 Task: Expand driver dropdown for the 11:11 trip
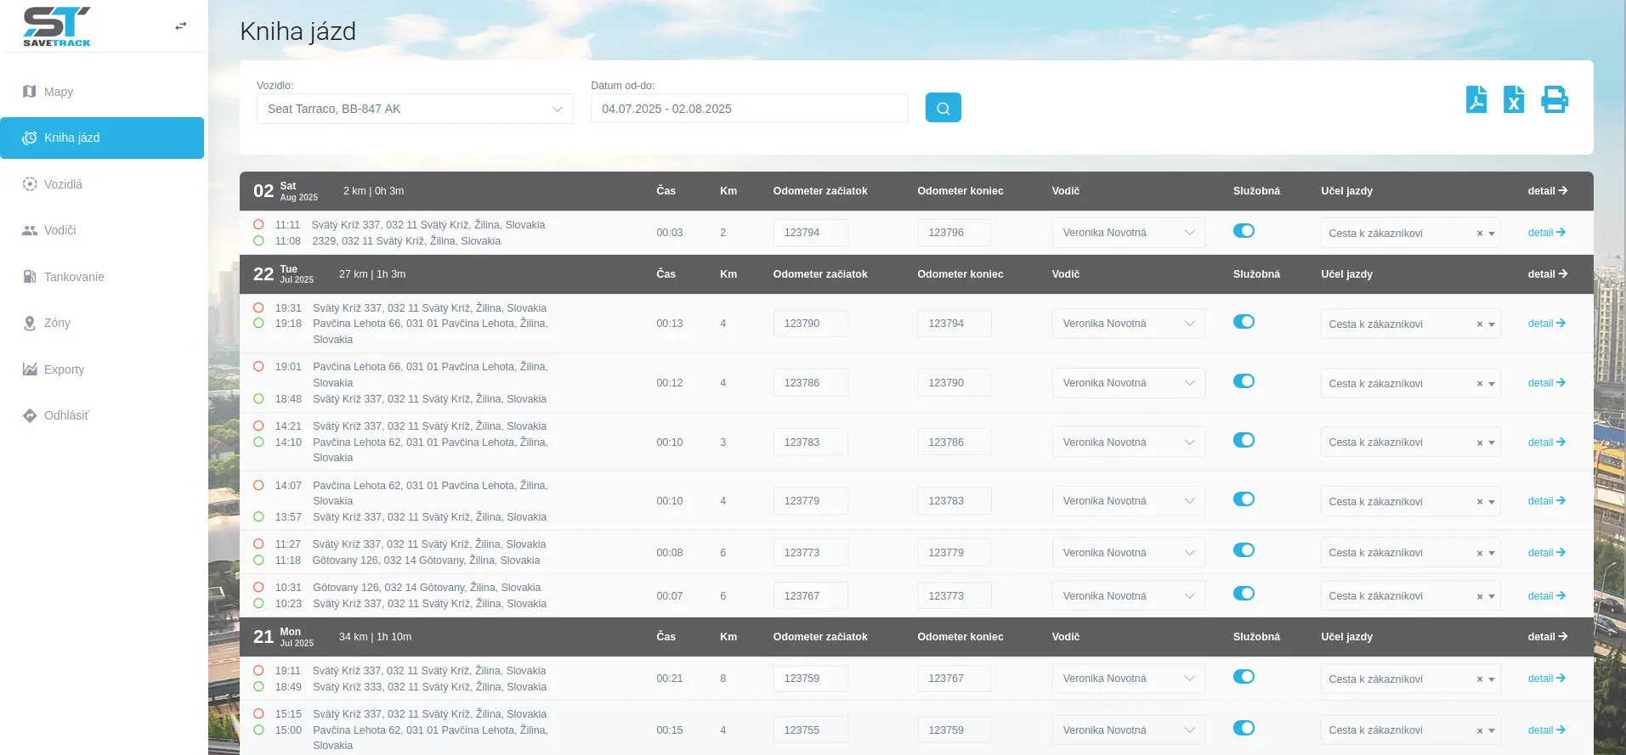pyautogui.click(x=1128, y=233)
